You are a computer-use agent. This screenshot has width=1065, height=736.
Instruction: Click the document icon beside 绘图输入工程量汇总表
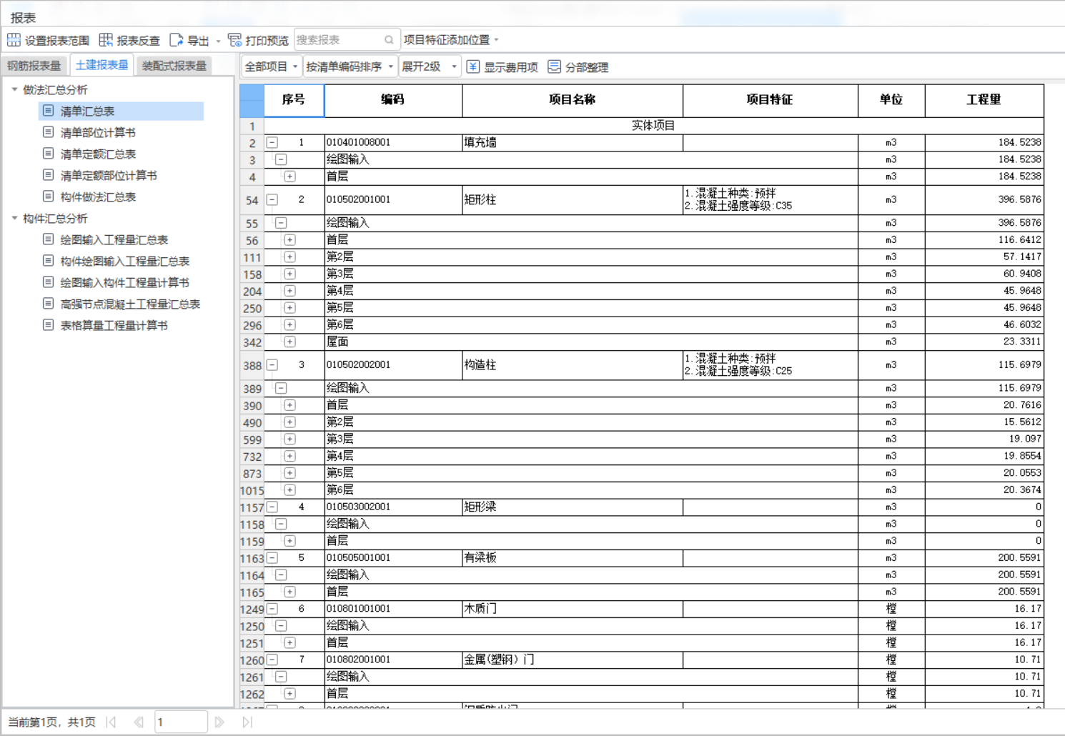(x=48, y=239)
